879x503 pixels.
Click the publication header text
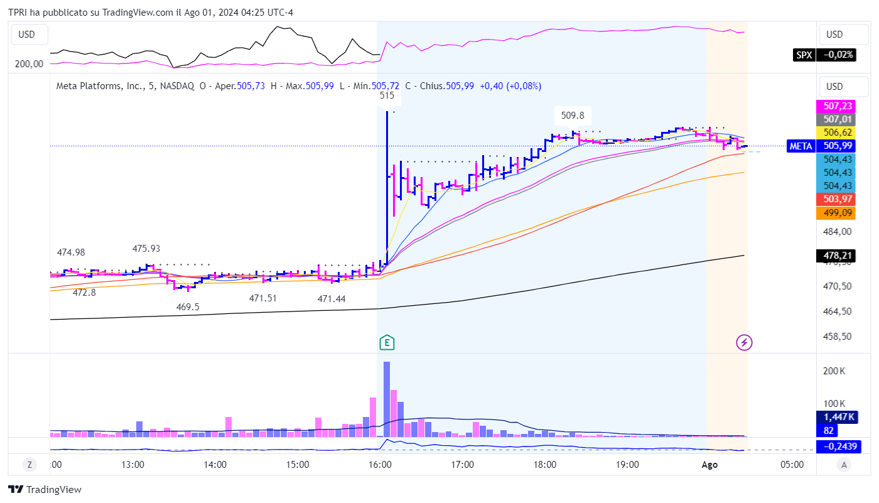point(151,12)
